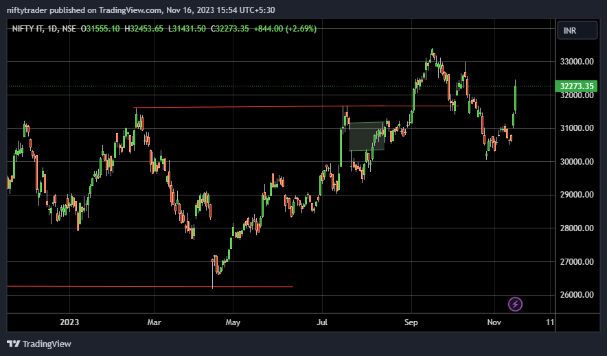Click the 2023 label on time axis
607x356 pixels.
(x=69, y=322)
